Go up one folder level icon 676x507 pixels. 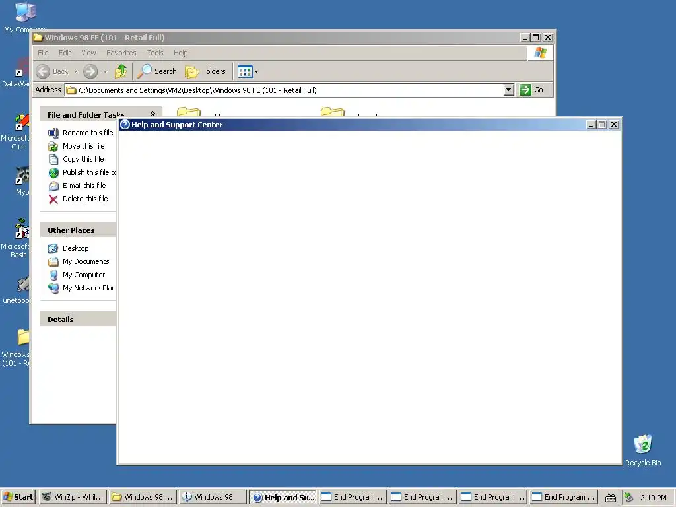pos(121,71)
